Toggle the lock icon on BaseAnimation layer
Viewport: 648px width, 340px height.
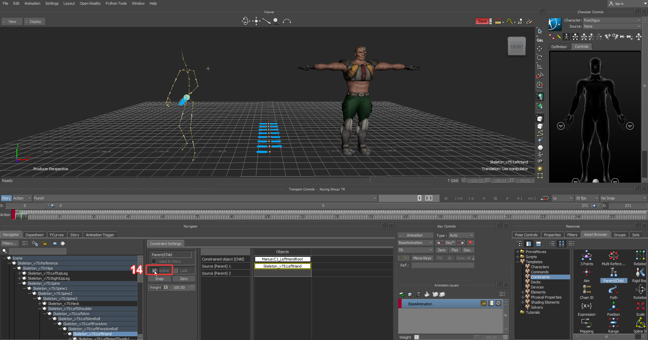point(483,303)
